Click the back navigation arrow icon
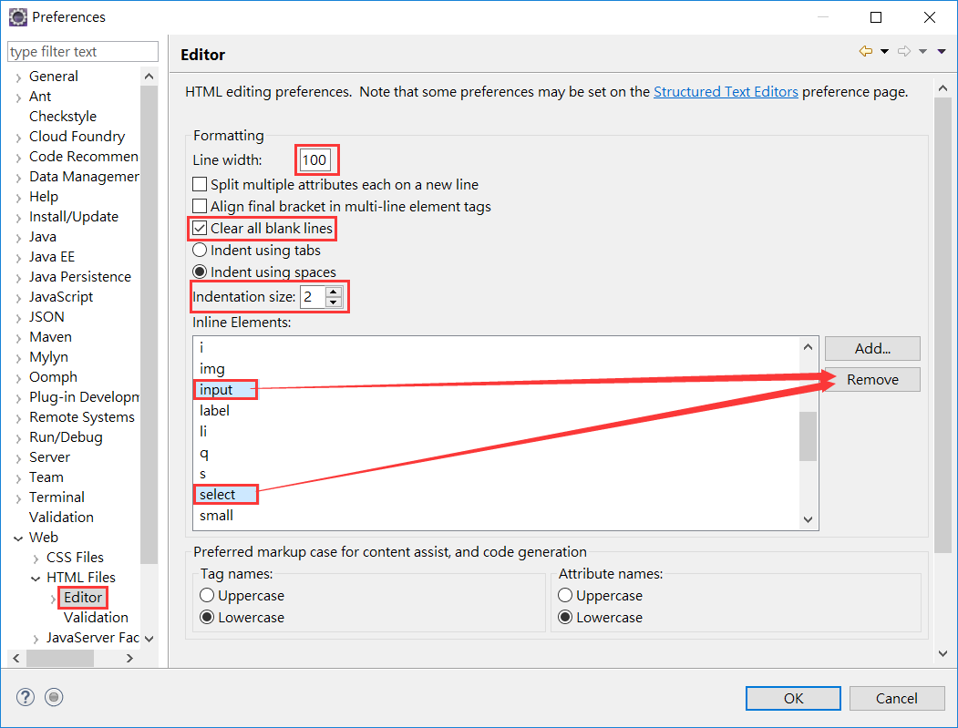The width and height of the screenshot is (958, 728). 865,52
